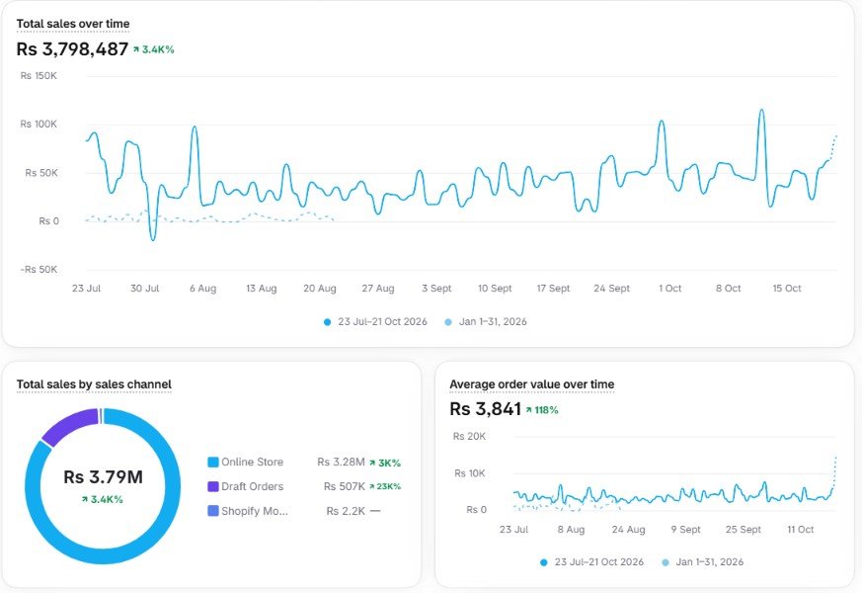Screen dimensions: 862x593
Task: Click the 27 Aug label on total sales axis
Action: tap(378, 289)
